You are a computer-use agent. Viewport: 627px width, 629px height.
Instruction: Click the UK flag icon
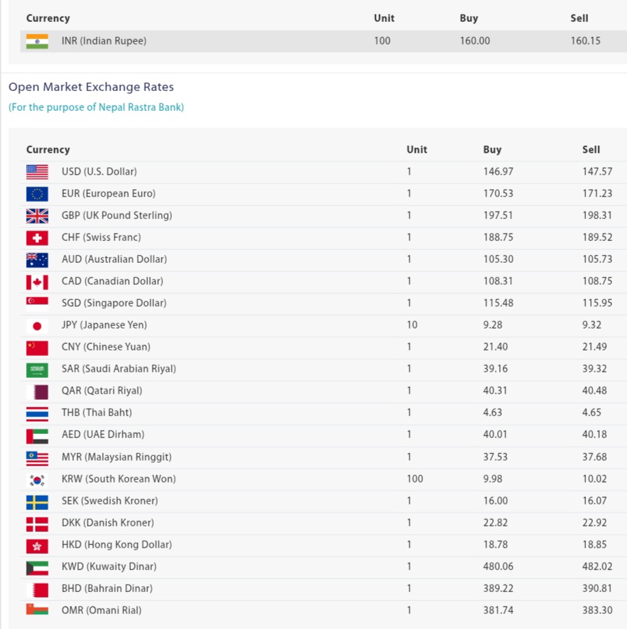tap(37, 216)
